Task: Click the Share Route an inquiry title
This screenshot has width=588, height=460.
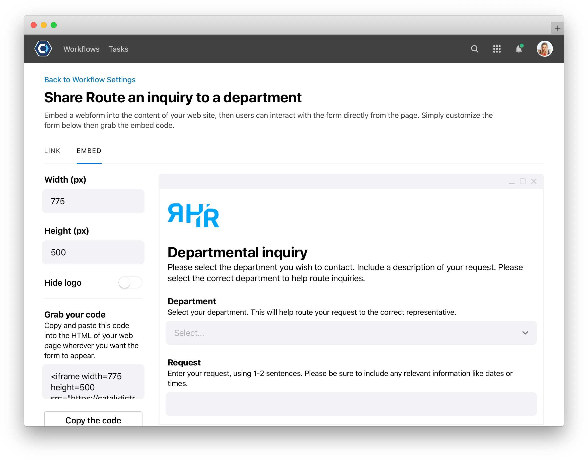Action: coord(173,97)
